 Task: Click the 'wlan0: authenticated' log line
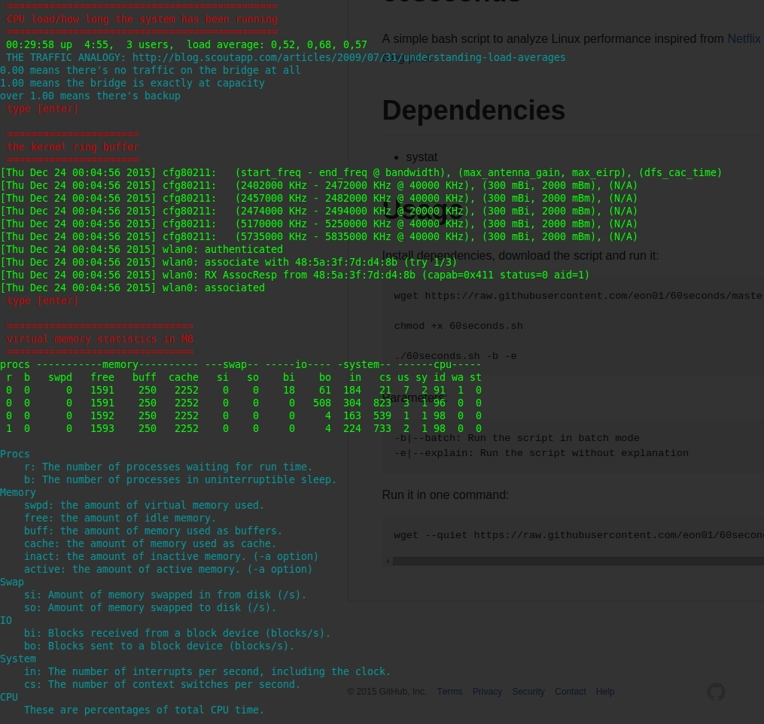(142, 249)
